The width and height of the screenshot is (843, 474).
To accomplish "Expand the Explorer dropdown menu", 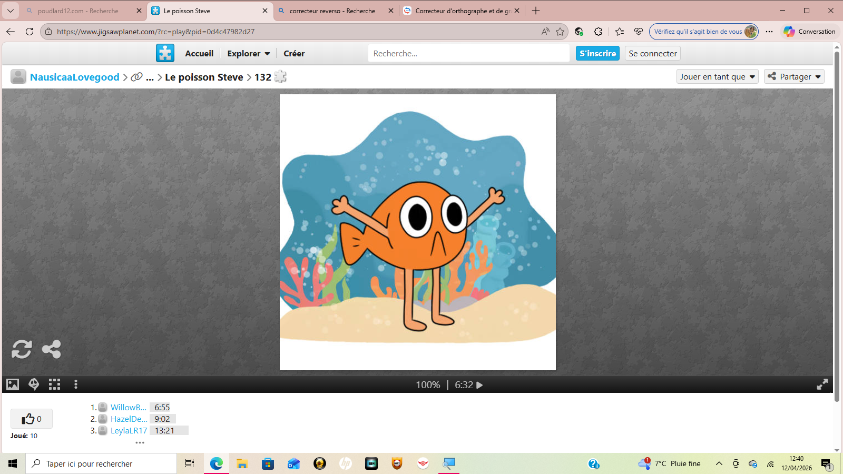I will (248, 54).
